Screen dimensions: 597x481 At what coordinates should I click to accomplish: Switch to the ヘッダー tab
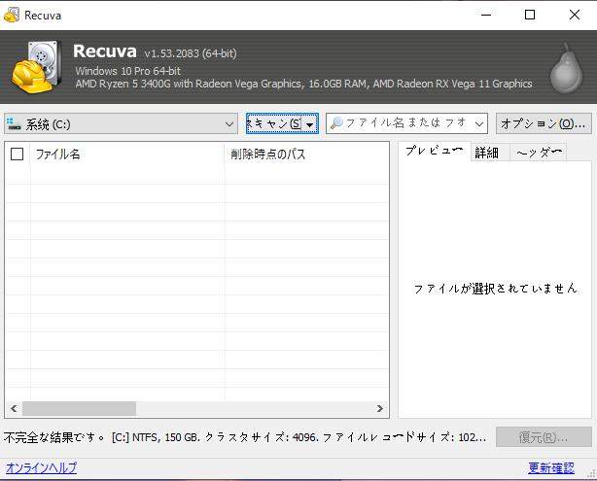[x=539, y=153]
